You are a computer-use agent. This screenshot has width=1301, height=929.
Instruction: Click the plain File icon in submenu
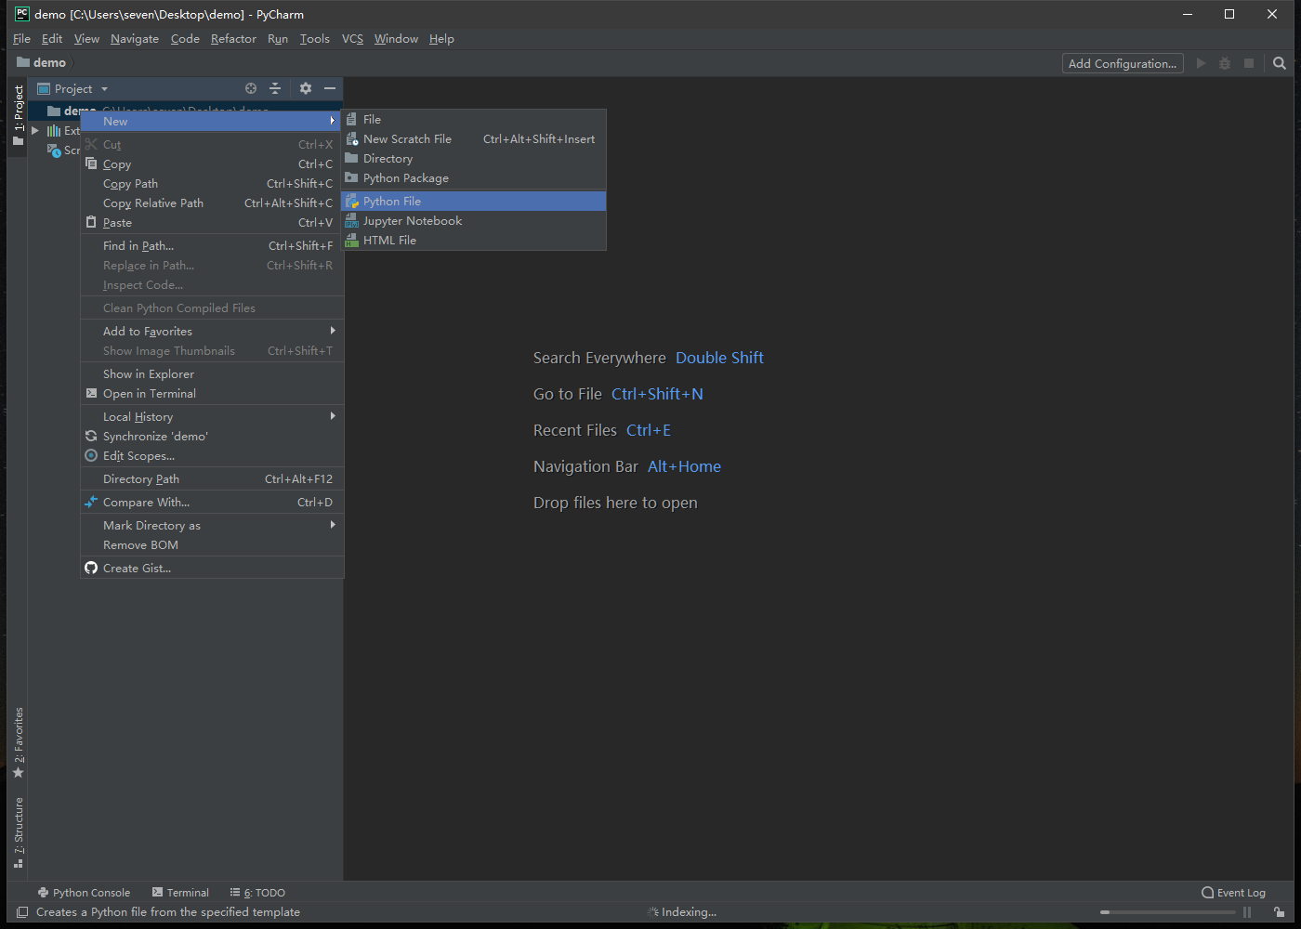[x=352, y=120]
